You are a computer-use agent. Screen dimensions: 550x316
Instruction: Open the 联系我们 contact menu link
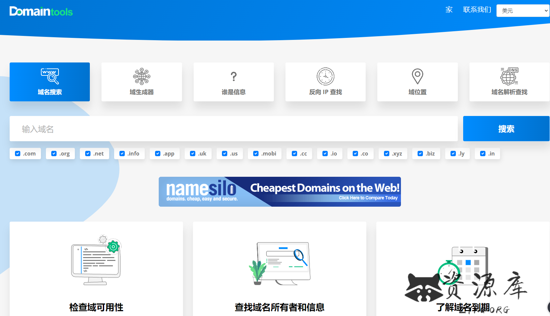click(x=477, y=10)
